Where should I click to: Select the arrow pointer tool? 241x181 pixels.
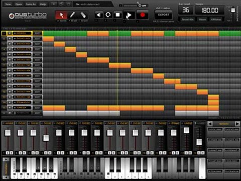click(x=61, y=15)
